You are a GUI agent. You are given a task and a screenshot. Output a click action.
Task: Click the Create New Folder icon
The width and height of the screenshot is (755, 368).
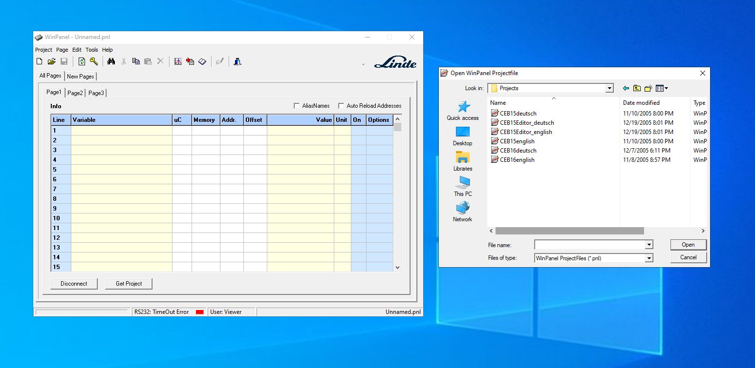(x=647, y=88)
